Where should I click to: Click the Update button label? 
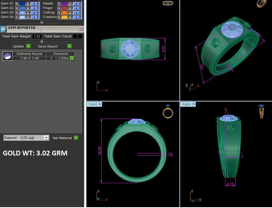[x=18, y=46]
